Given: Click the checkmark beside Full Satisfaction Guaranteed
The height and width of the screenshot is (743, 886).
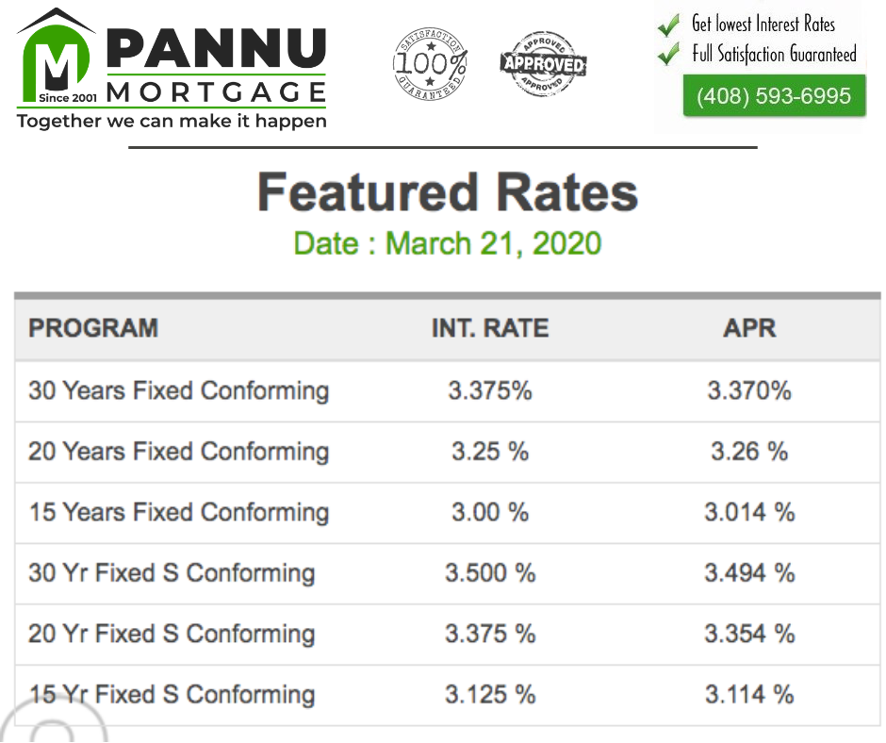Looking at the screenshot, I should pyautogui.click(x=669, y=54).
